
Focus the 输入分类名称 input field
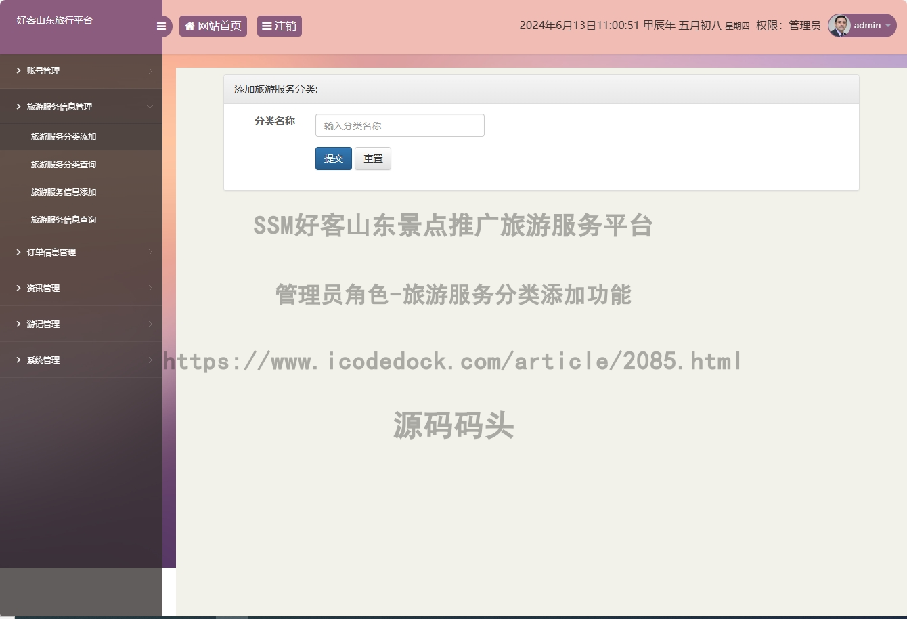tap(400, 125)
